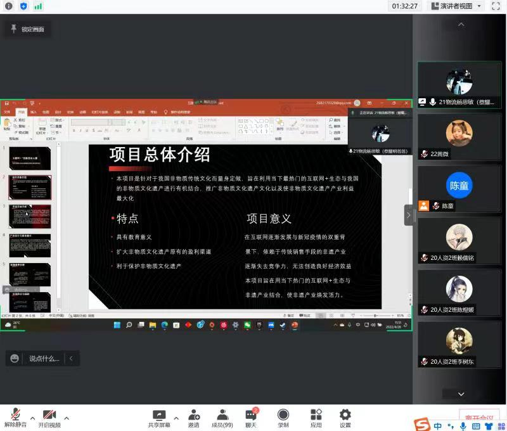
Task: Start recording with the 录制 button
Action: pos(283,416)
